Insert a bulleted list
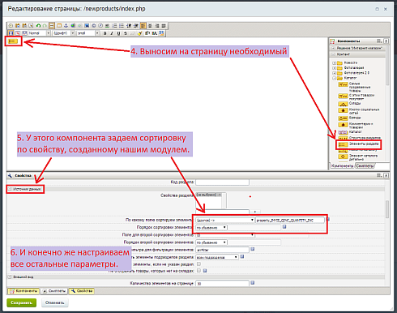Image resolution: width=397 pixels, height=313 pixels. (x=122, y=26)
